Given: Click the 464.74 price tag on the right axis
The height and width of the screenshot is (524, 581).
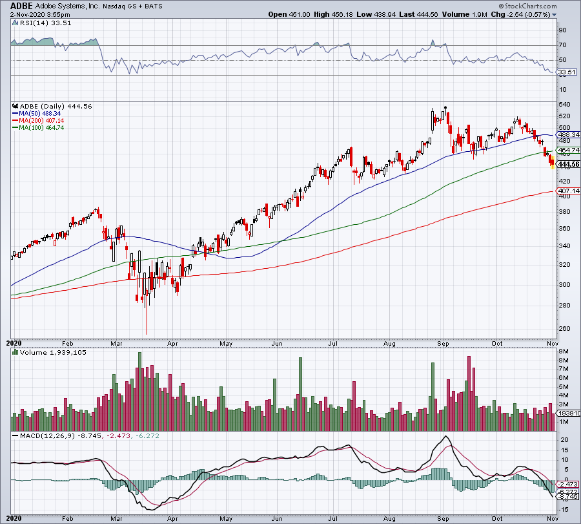Looking at the screenshot, I should point(568,150).
